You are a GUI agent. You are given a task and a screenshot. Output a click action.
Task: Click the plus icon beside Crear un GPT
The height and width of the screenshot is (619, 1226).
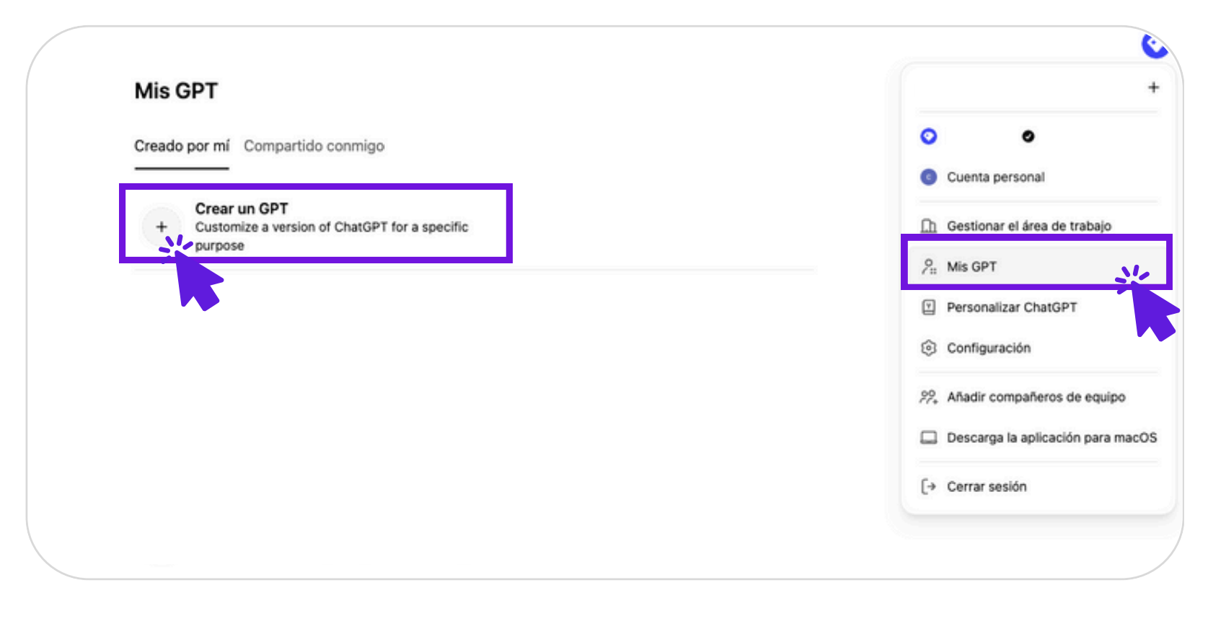point(162,227)
